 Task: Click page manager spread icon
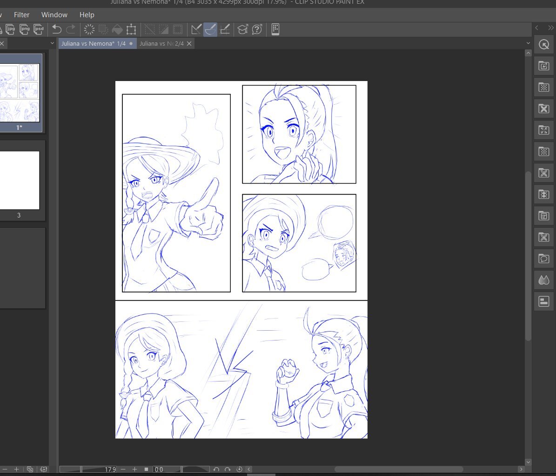click(x=43, y=469)
